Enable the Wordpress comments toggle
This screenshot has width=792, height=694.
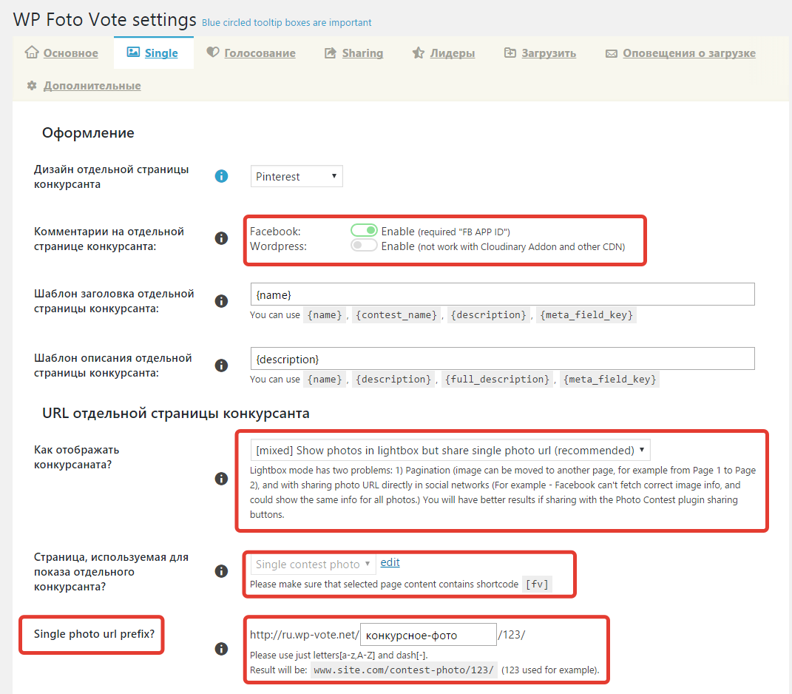pyautogui.click(x=364, y=245)
